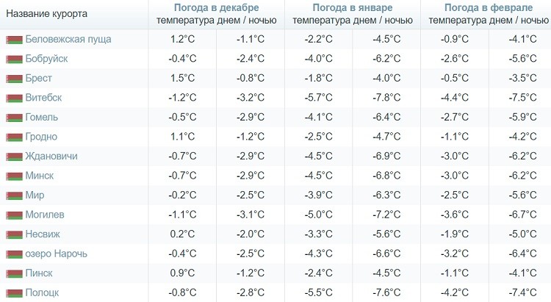
Task: Click the flag icon beside Беловежская пуща
Action: (x=13, y=39)
